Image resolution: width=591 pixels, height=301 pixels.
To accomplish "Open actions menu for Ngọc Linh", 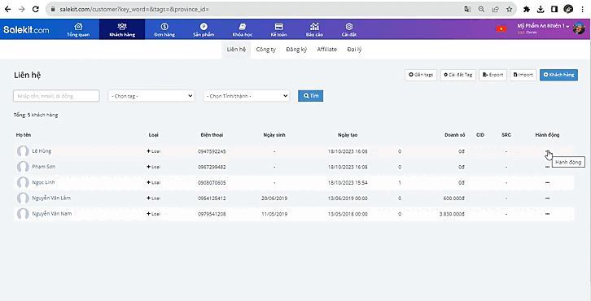I will 547,182.
